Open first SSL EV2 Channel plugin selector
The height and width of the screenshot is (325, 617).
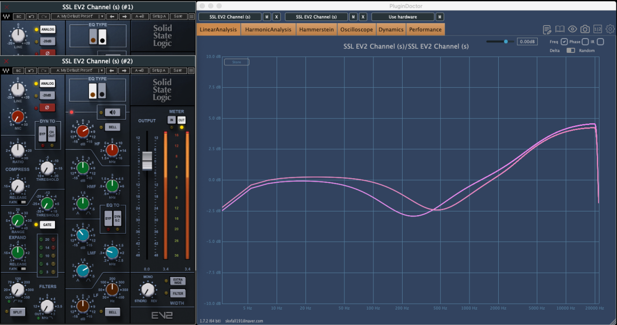point(230,17)
